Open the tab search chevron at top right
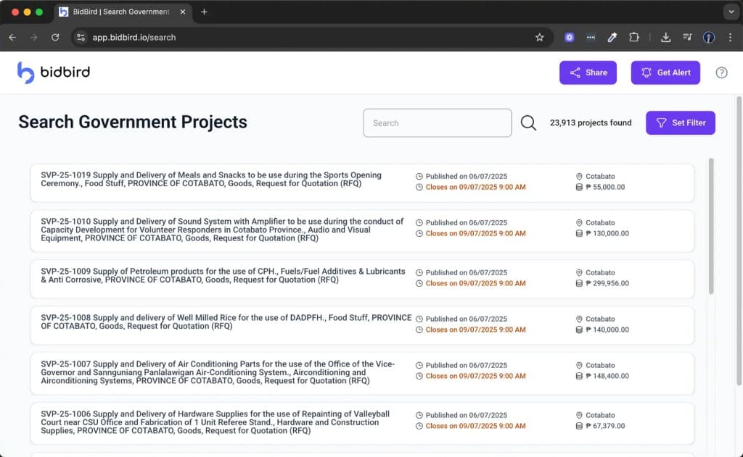The image size is (743, 457). [731, 12]
